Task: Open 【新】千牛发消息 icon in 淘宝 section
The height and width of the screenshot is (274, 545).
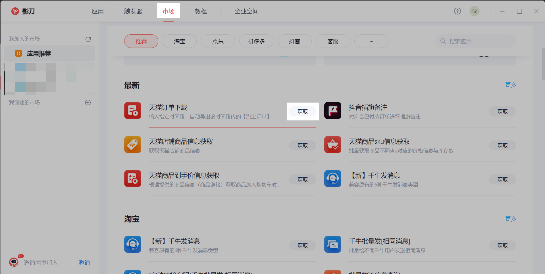Action: [133, 244]
